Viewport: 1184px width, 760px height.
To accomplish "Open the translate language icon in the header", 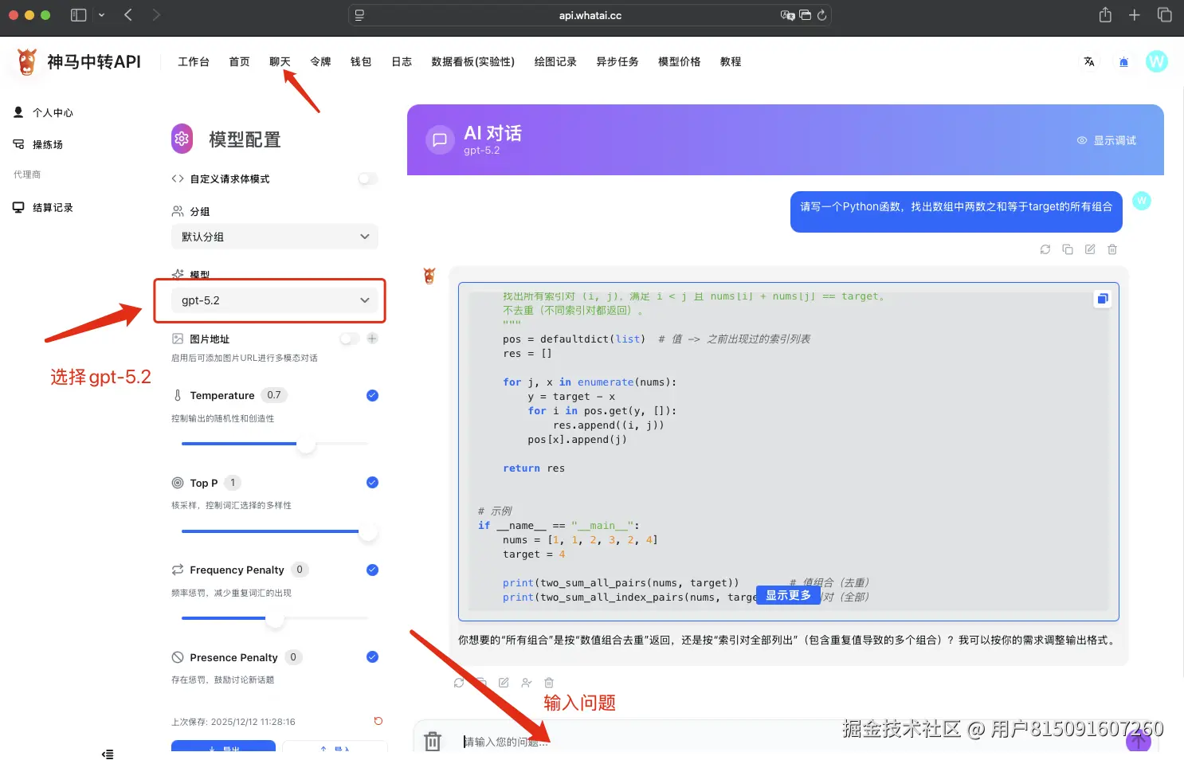I will point(1089,61).
